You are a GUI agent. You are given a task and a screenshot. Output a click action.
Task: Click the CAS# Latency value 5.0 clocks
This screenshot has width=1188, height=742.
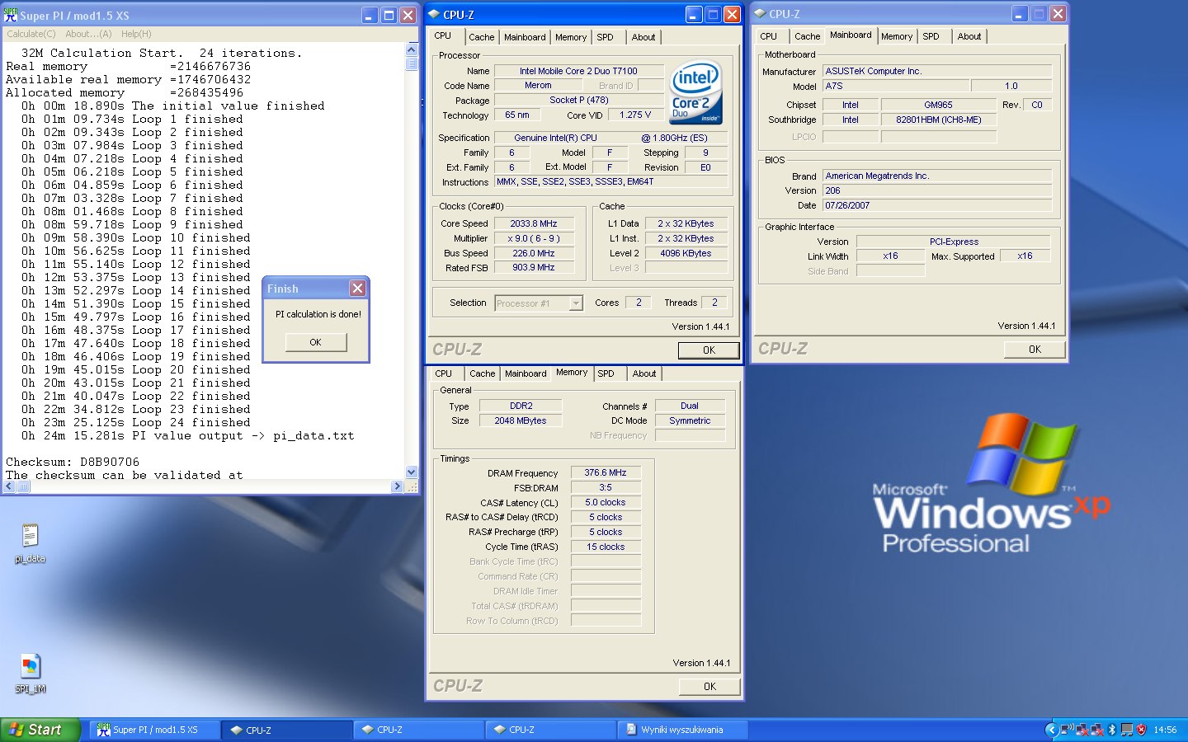pos(606,502)
